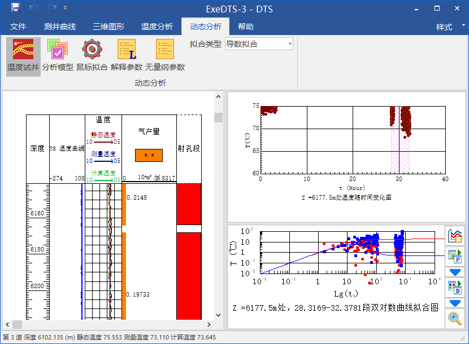Screen dimensions: 469x344
Task: Click the temperature-time chart title
Action: [x=346, y=197]
